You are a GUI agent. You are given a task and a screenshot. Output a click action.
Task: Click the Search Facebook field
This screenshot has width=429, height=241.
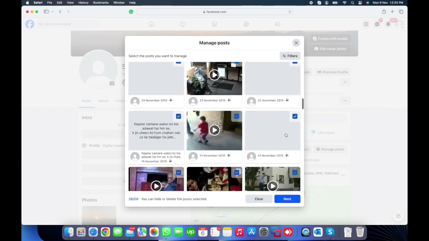68,24
